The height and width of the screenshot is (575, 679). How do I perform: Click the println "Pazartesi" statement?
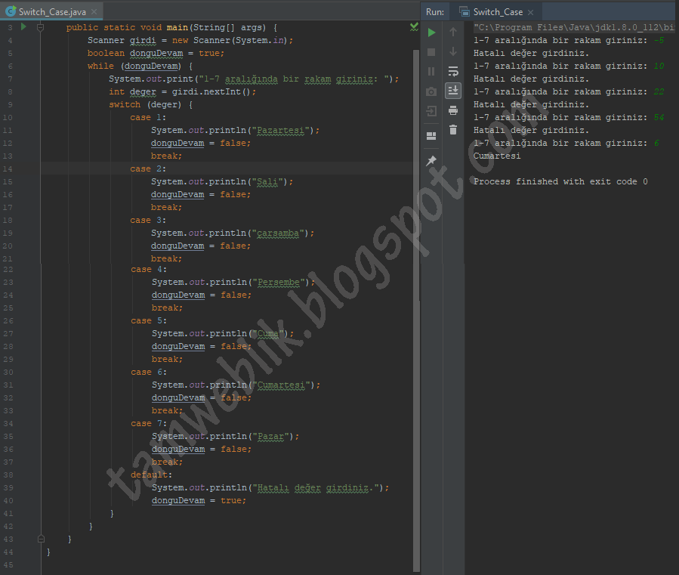click(x=235, y=130)
